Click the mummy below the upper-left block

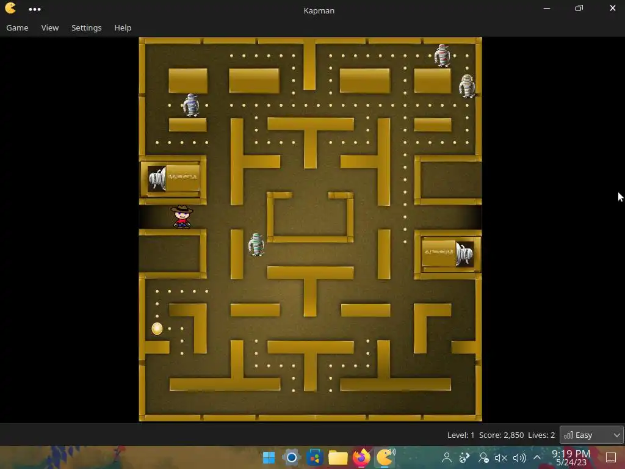pos(191,105)
